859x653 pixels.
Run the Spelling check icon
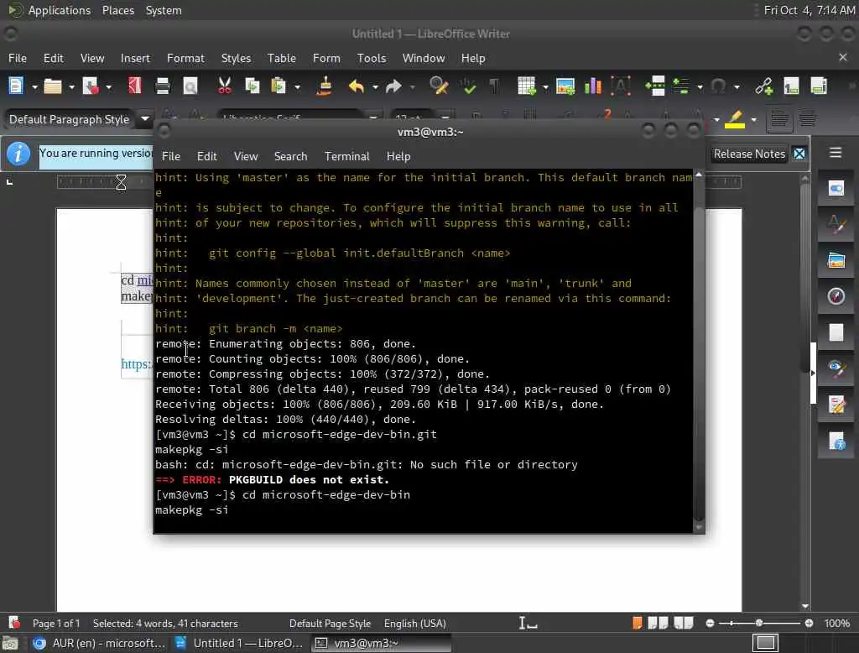[x=468, y=86]
